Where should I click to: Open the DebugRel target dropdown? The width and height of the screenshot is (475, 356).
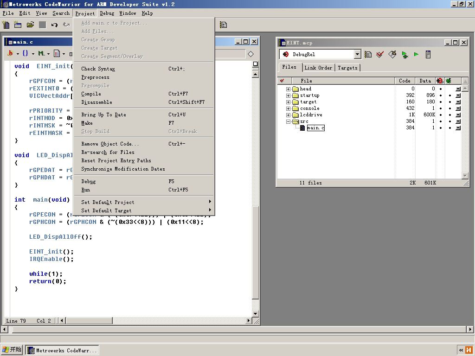(x=358, y=55)
